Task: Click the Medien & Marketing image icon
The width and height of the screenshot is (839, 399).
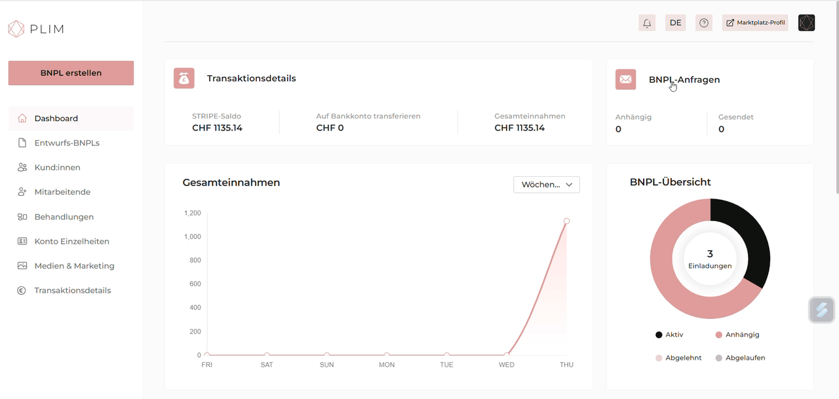Action: point(22,266)
